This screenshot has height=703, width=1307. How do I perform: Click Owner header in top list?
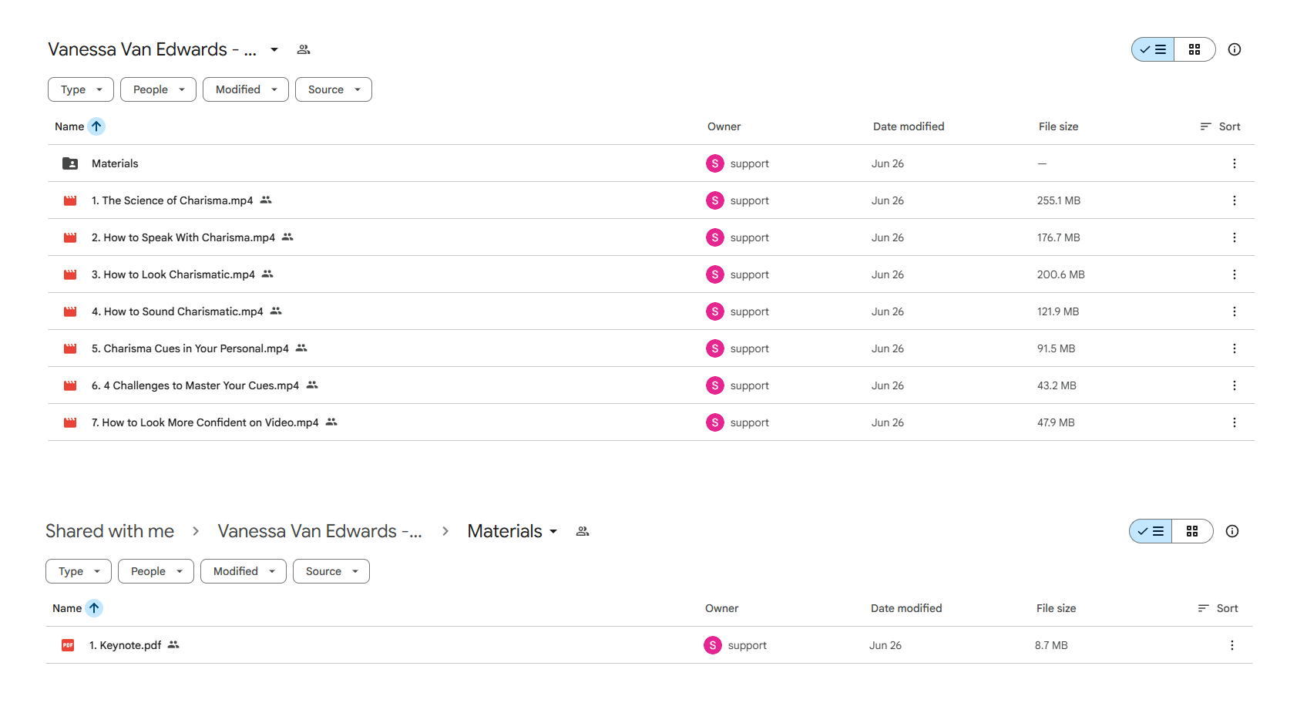724,126
